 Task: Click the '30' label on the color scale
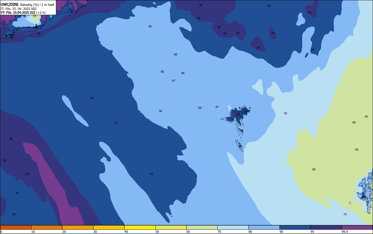click(95, 232)
